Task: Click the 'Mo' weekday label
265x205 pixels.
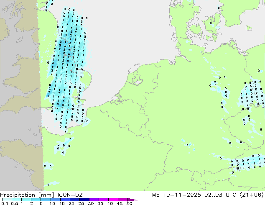Action: [156, 195]
